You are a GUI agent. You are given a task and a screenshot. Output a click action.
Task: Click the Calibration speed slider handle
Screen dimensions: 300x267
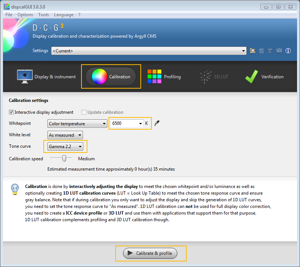[64, 158]
